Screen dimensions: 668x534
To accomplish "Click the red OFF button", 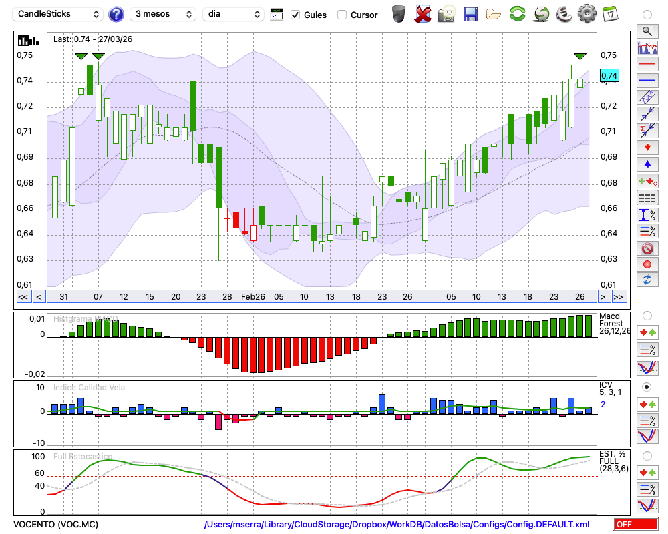I will tap(636, 525).
